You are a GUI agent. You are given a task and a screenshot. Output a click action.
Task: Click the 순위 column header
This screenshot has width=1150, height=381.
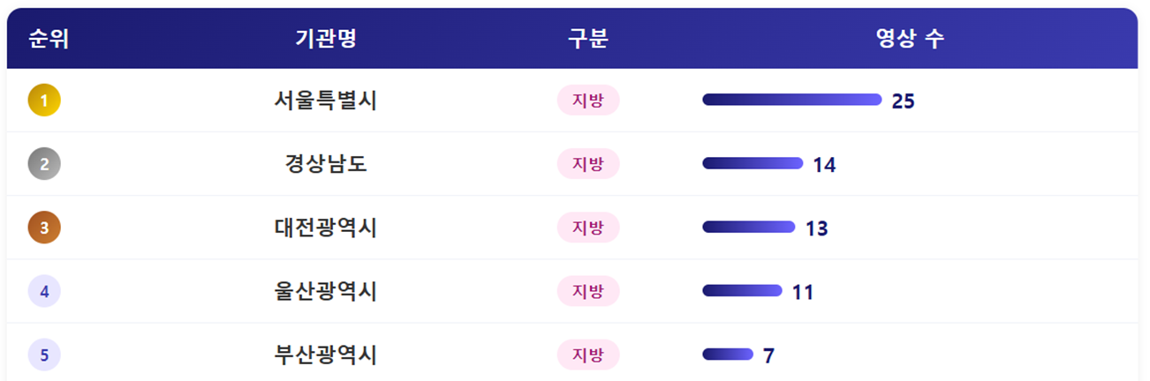click(49, 39)
